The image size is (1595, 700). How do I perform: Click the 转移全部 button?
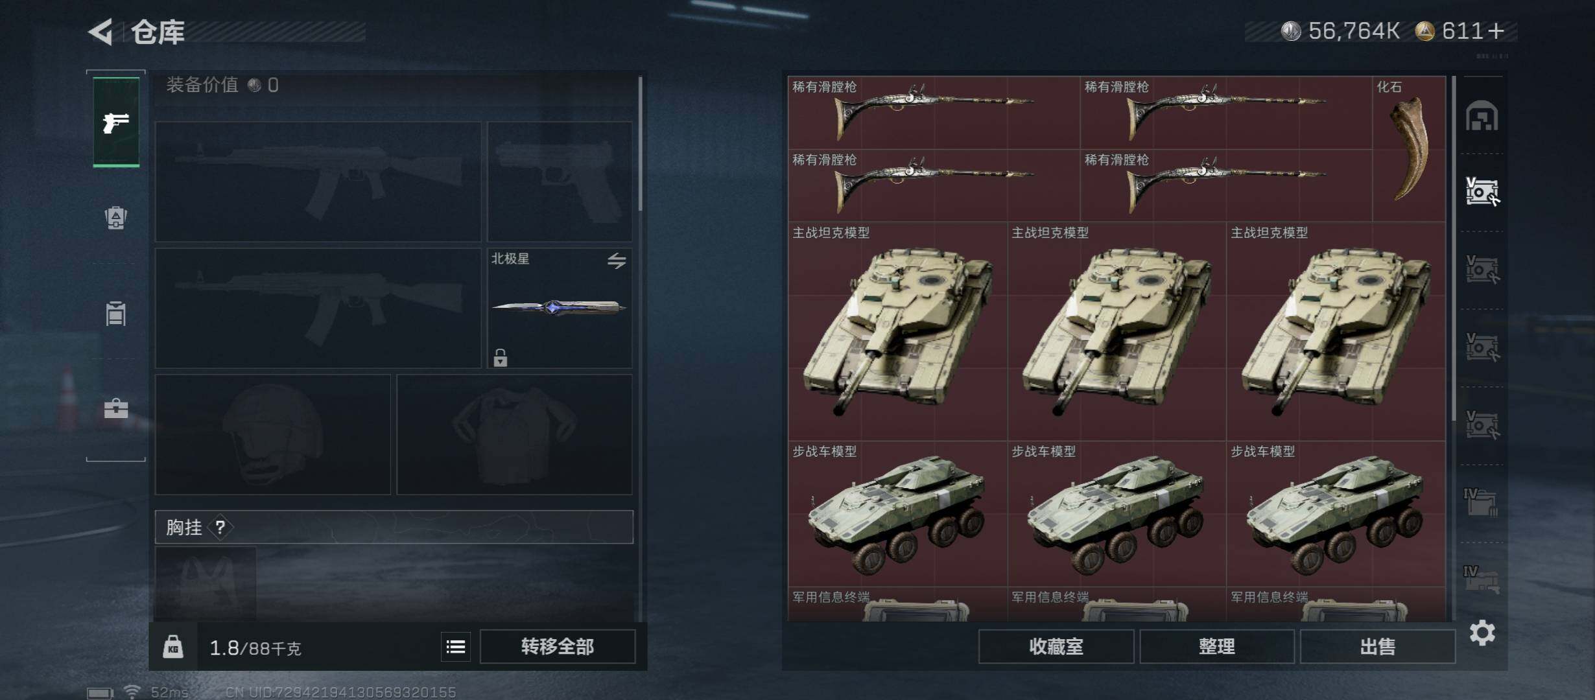tap(558, 646)
